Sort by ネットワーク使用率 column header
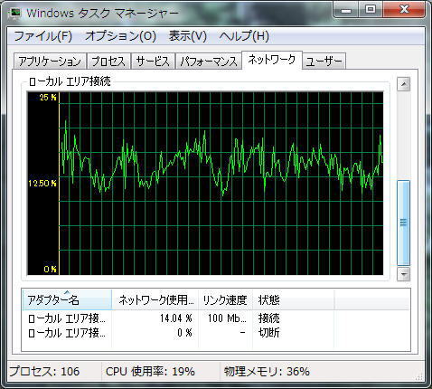 (155, 299)
